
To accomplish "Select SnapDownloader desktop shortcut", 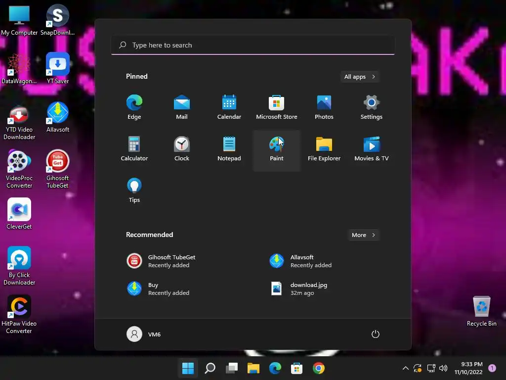I will pyautogui.click(x=57, y=20).
